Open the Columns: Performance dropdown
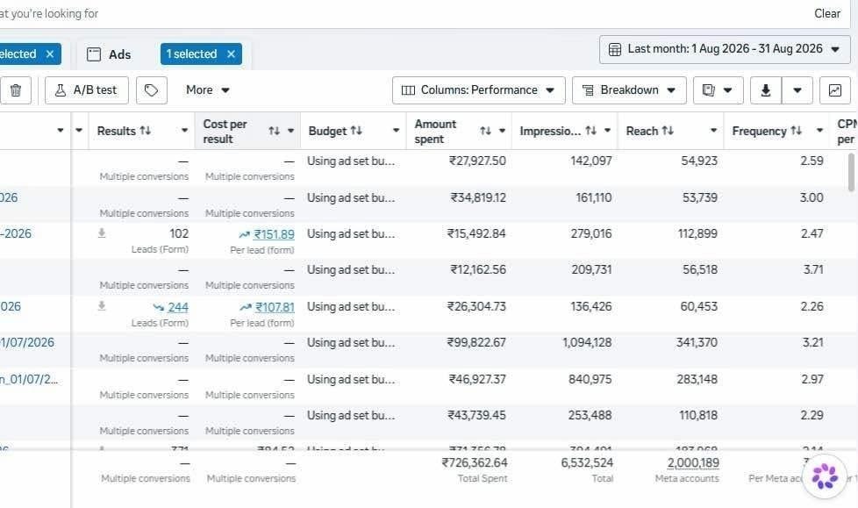The height and width of the screenshot is (508, 858). pos(479,89)
